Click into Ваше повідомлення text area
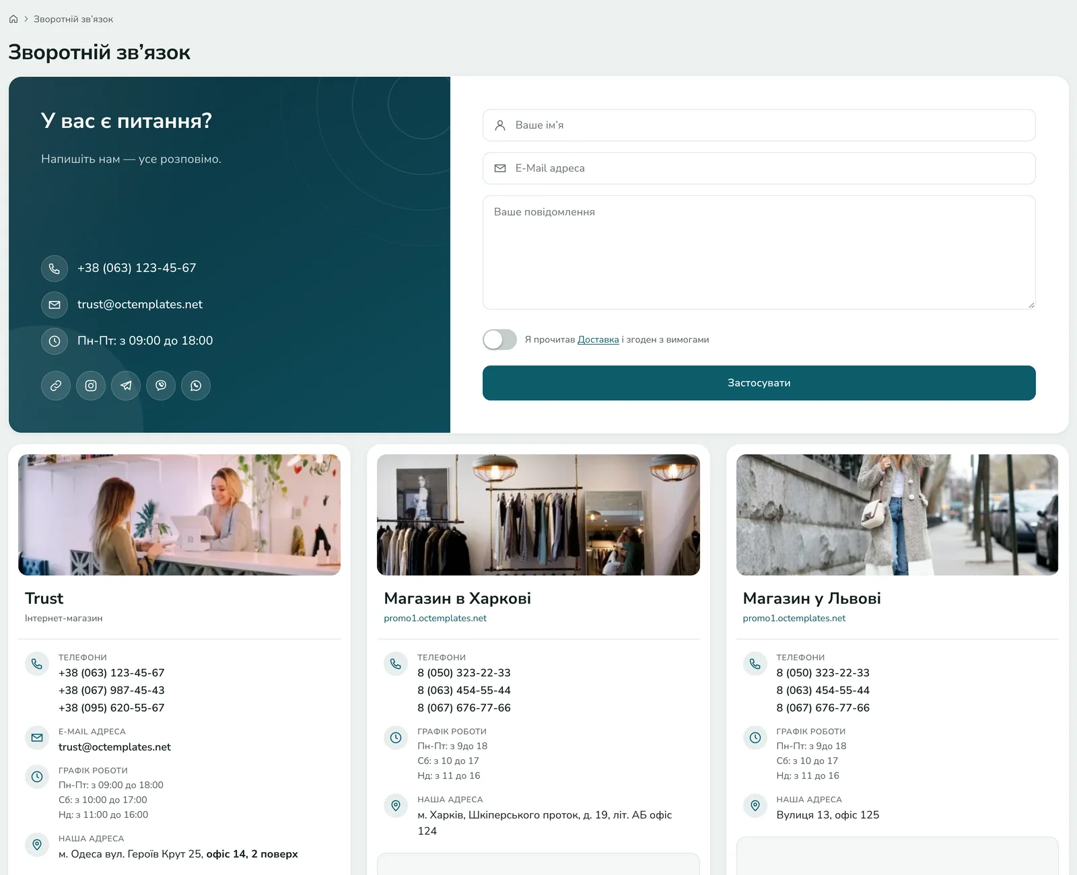Screen dimensions: 1077x875 pyautogui.click(x=759, y=252)
